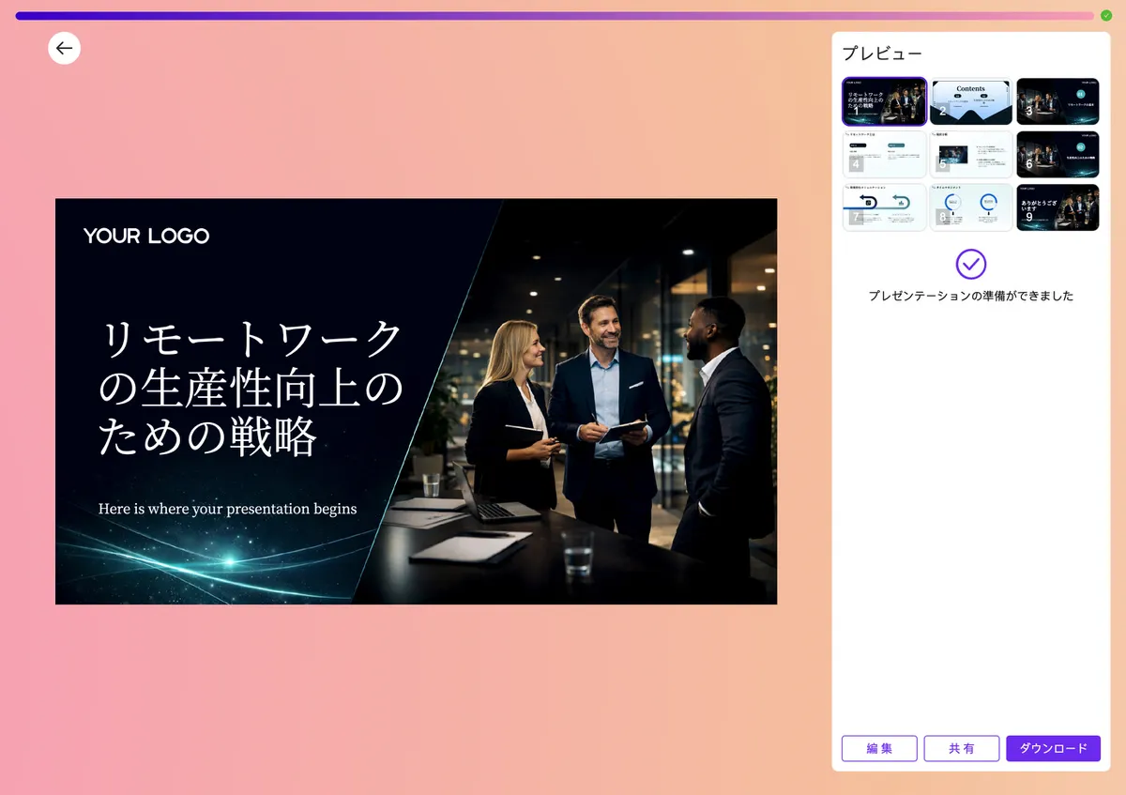The height and width of the screenshot is (795, 1126).
Task: Jump to slide 9 ありがとうございます thumbnail
Action: (x=1058, y=206)
